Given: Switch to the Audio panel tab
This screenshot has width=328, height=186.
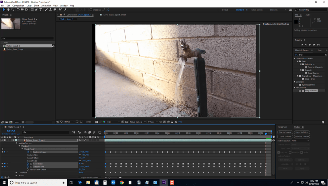Looking at the screenshot, I should 308,15.
